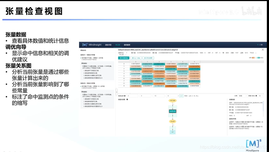Click the 张量关系图 slide heading
Screen dimensions: 269x152
click(x=18, y=66)
